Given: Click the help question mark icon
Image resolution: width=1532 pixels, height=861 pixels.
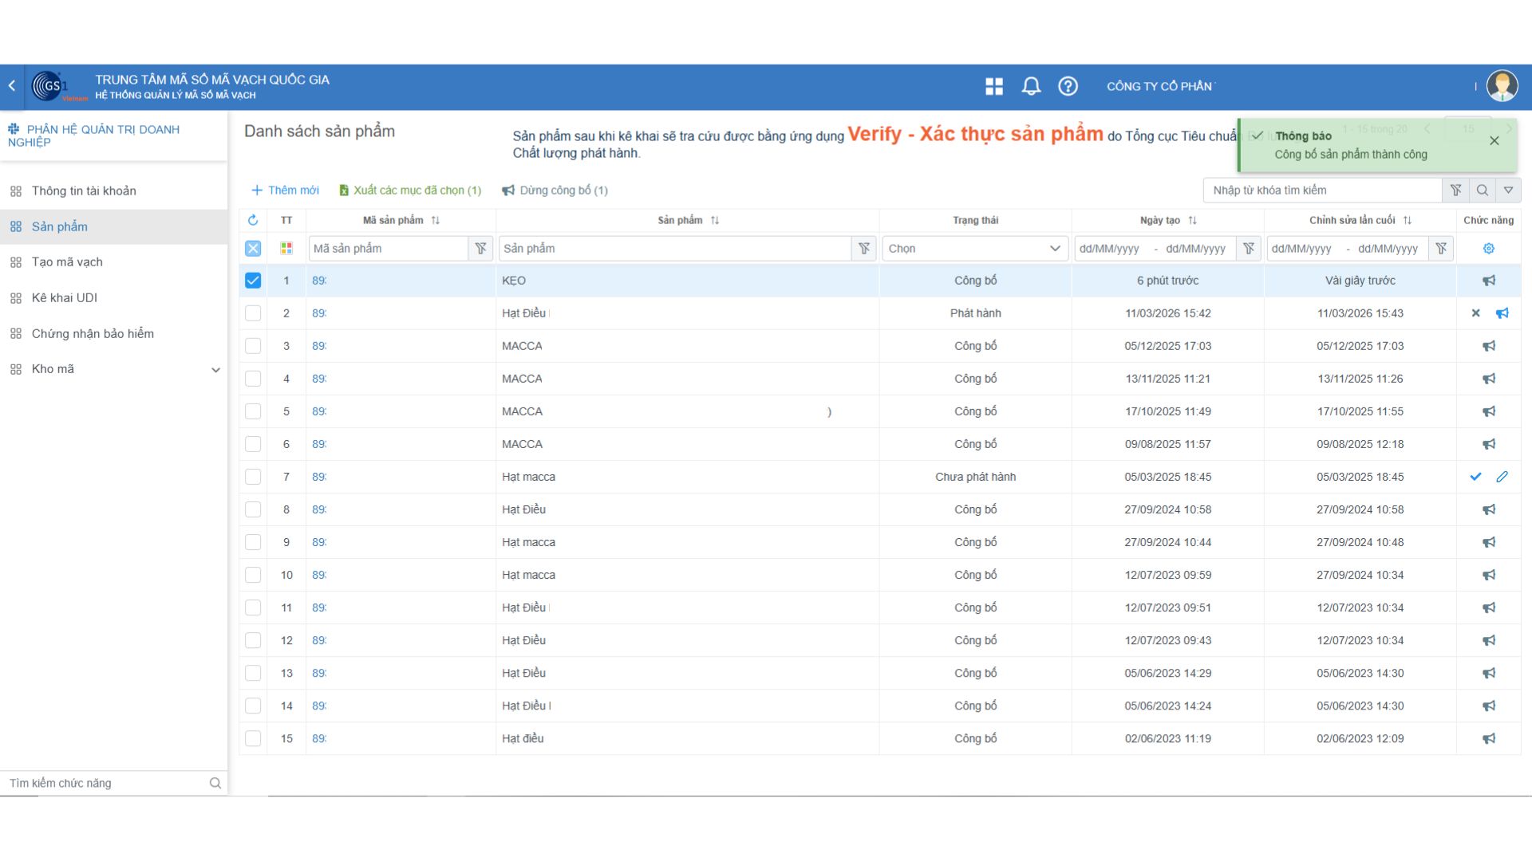Looking at the screenshot, I should click(1068, 86).
